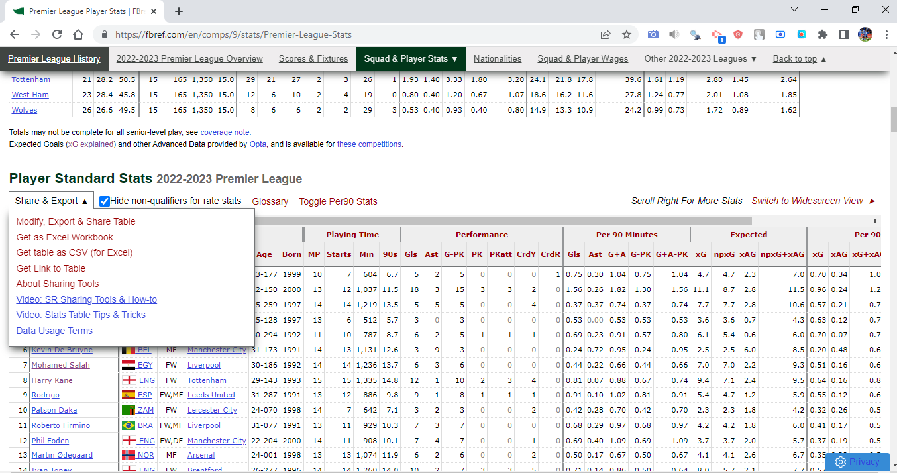Image resolution: width=897 pixels, height=473 pixels.
Task: Choose Get table as CSV (for Excel)
Action: tap(74, 252)
